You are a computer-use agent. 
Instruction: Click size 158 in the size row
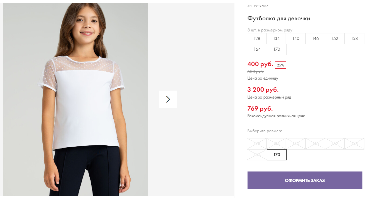pyautogui.click(x=355, y=39)
